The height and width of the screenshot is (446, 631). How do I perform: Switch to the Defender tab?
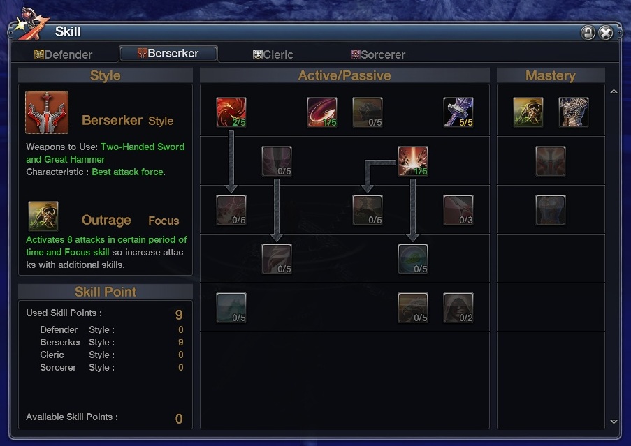pos(64,54)
